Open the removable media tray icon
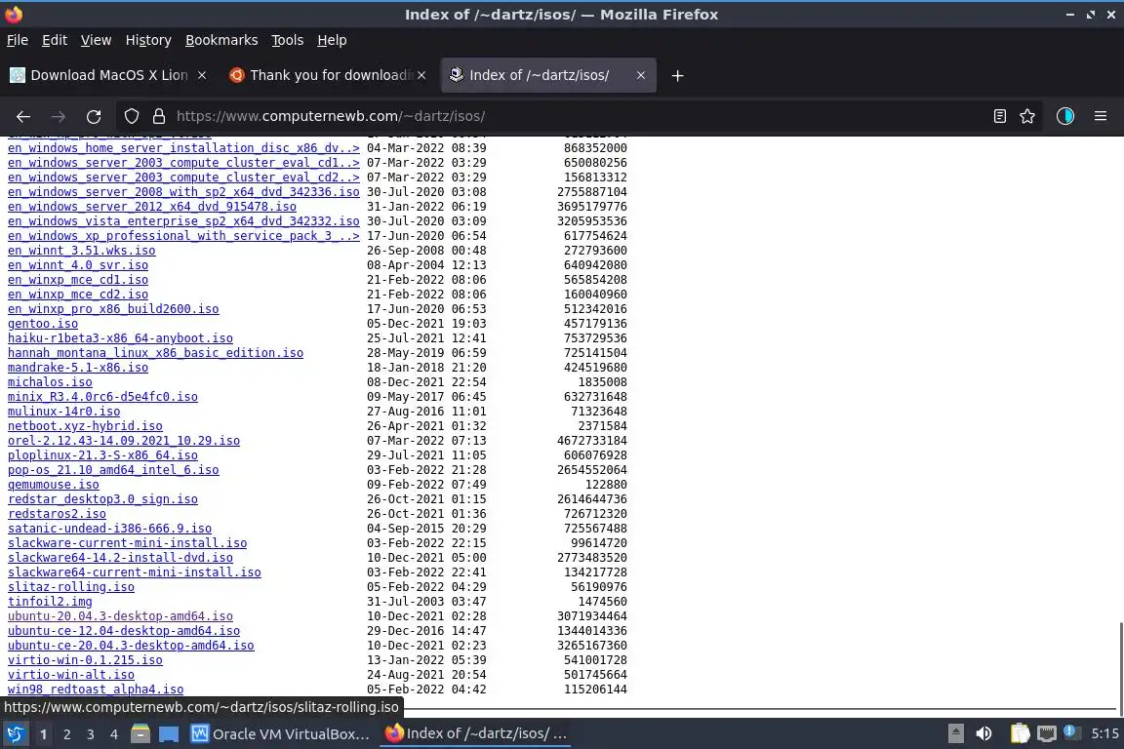 956,733
